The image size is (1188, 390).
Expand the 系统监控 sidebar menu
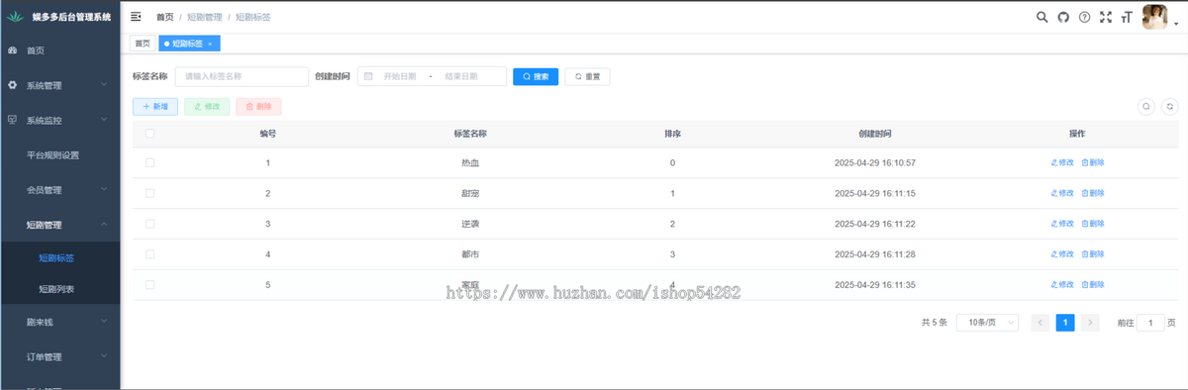click(59, 120)
